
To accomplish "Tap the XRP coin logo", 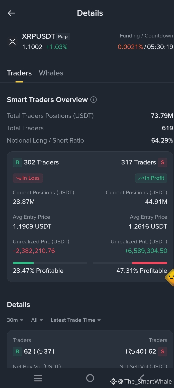I will pyautogui.click(x=12, y=41).
